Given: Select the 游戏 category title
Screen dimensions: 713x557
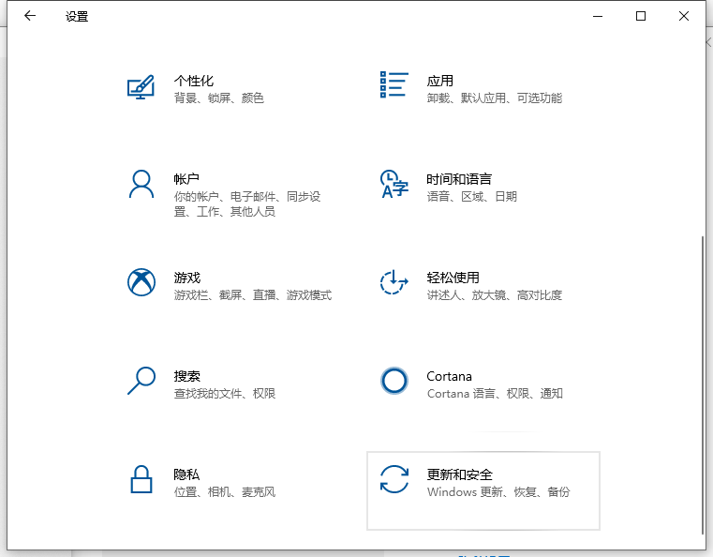Looking at the screenshot, I should click(186, 278).
